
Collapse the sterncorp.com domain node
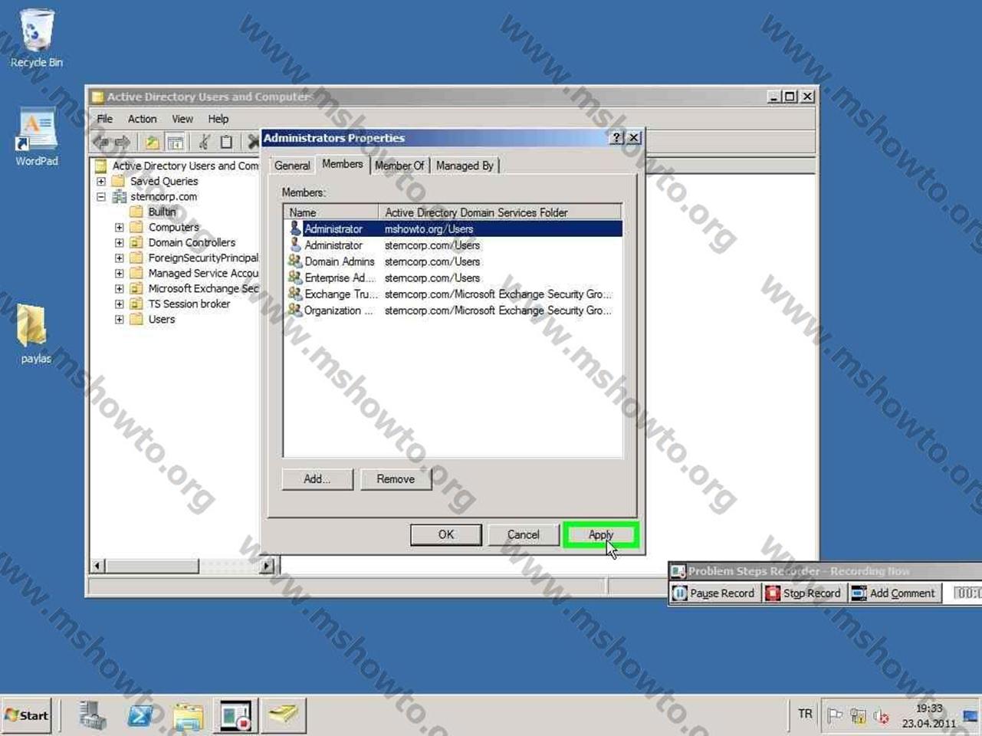tap(101, 197)
